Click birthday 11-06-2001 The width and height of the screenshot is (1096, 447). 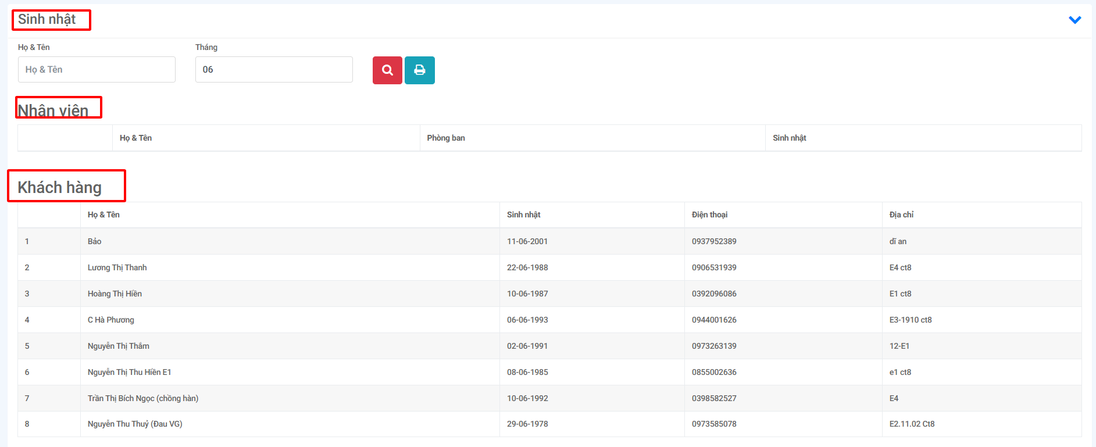pos(527,241)
